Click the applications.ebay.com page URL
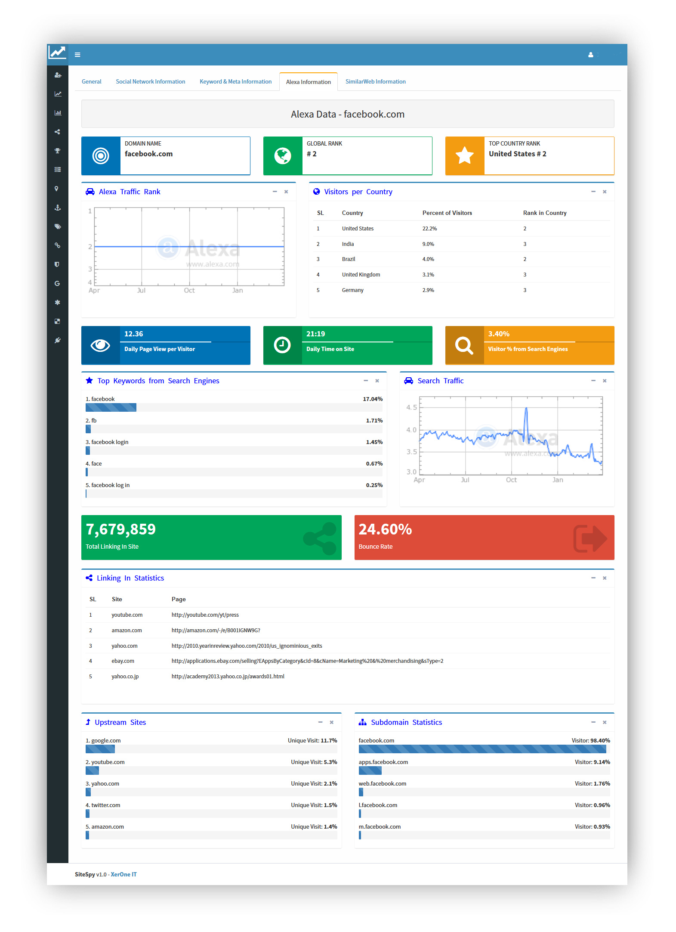This screenshot has height=932, width=676. click(x=307, y=661)
